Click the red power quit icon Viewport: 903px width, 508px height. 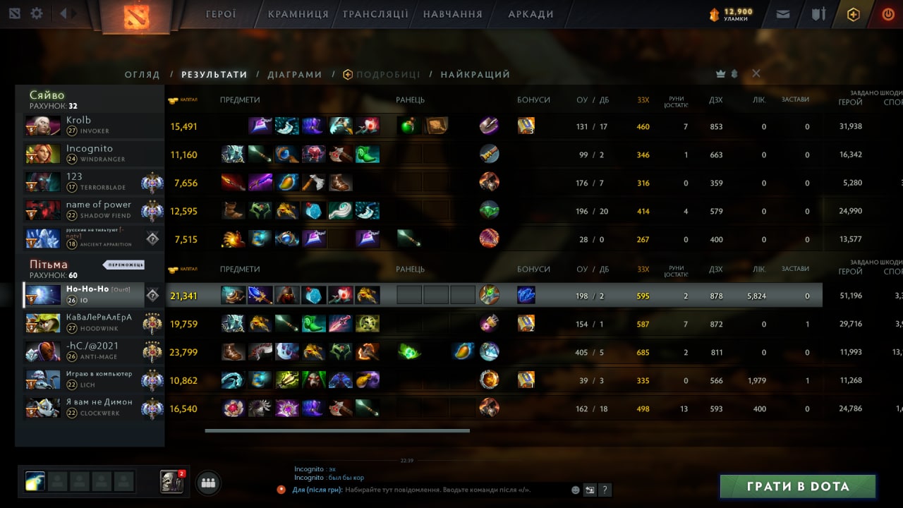[888, 14]
